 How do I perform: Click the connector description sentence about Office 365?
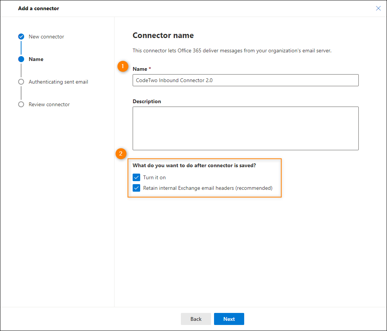point(232,50)
